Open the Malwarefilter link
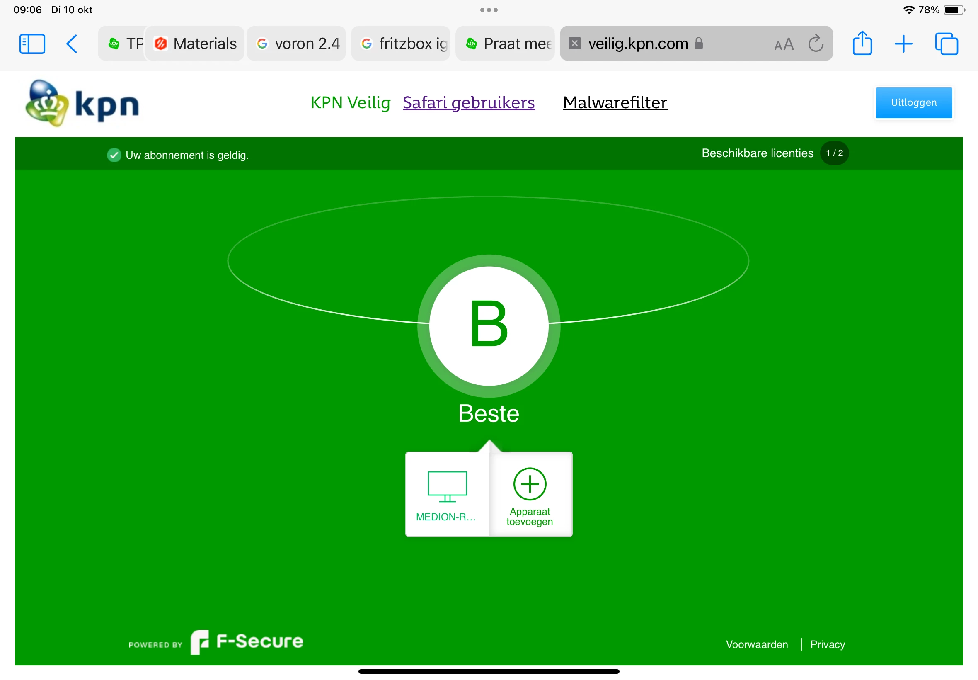978x680 pixels. point(615,103)
